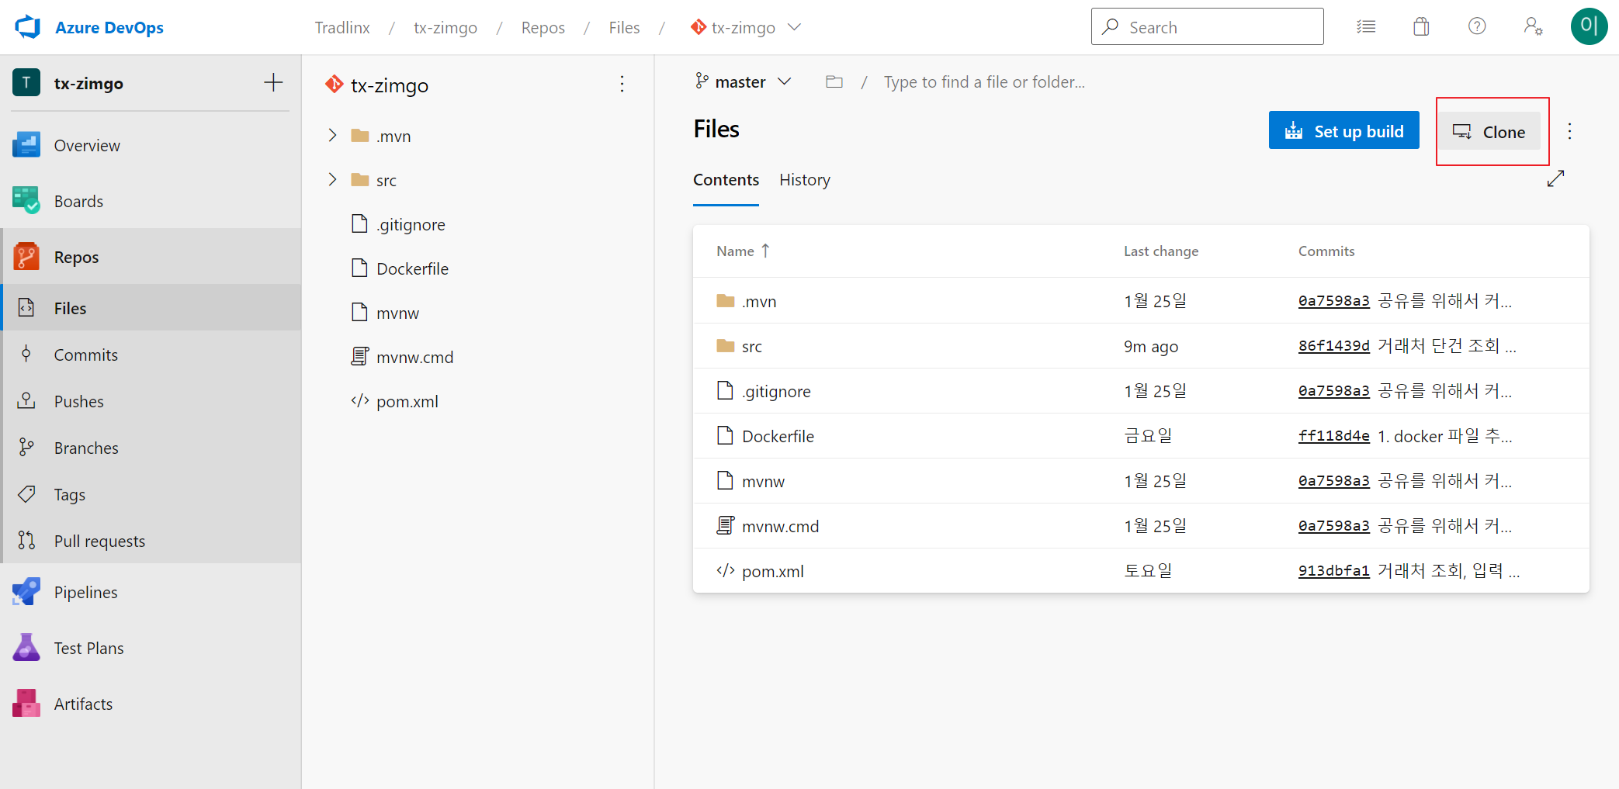Click the root folder icon in the path bar
The height and width of the screenshot is (789, 1619).
point(834,81)
